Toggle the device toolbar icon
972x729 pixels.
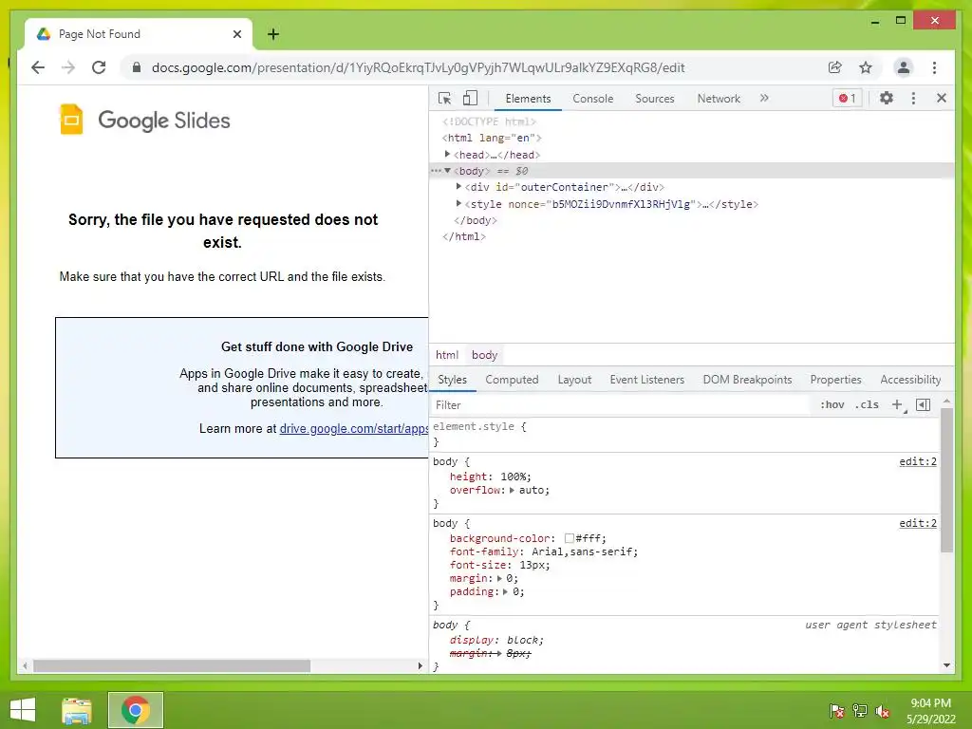(471, 98)
